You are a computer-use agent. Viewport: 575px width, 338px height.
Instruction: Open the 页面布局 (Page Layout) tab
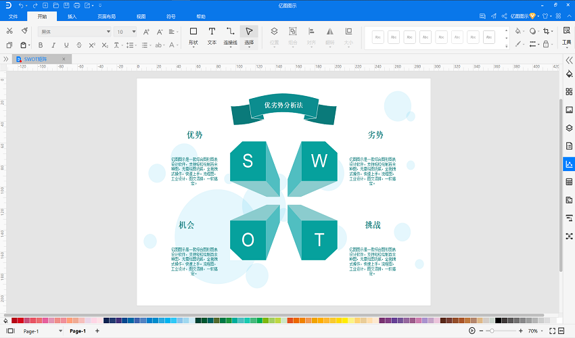106,16
